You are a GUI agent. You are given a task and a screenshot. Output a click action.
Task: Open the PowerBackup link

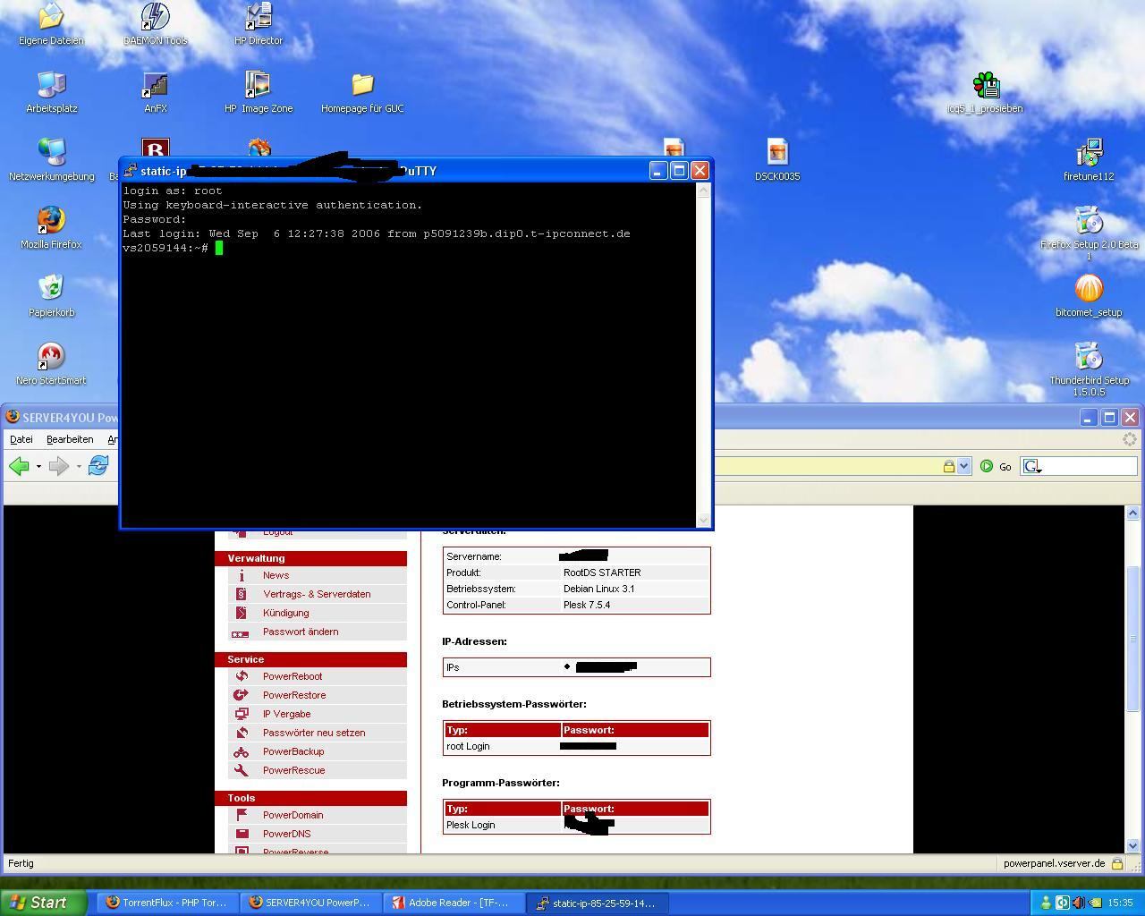pyautogui.click(x=293, y=751)
